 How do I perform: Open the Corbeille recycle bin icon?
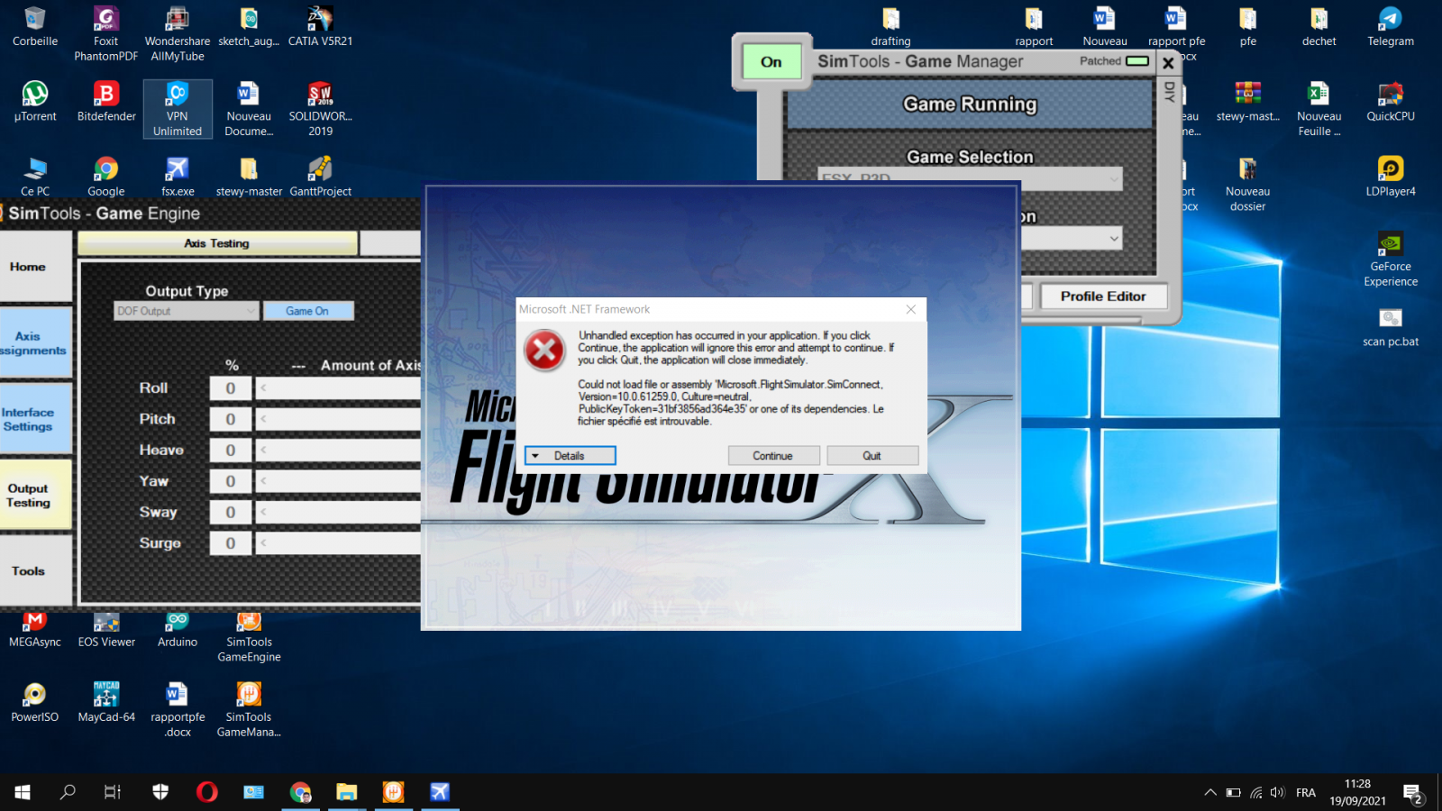[35, 27]
